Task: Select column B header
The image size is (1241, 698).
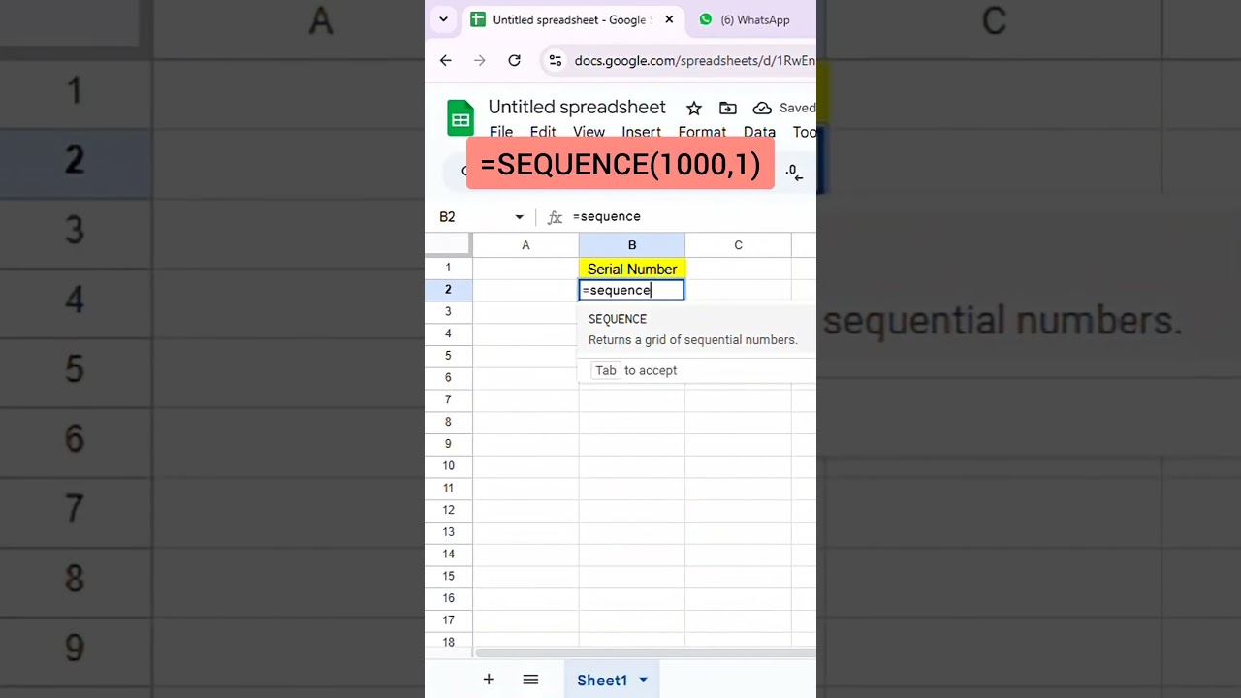Action: (x=632, y=245)
